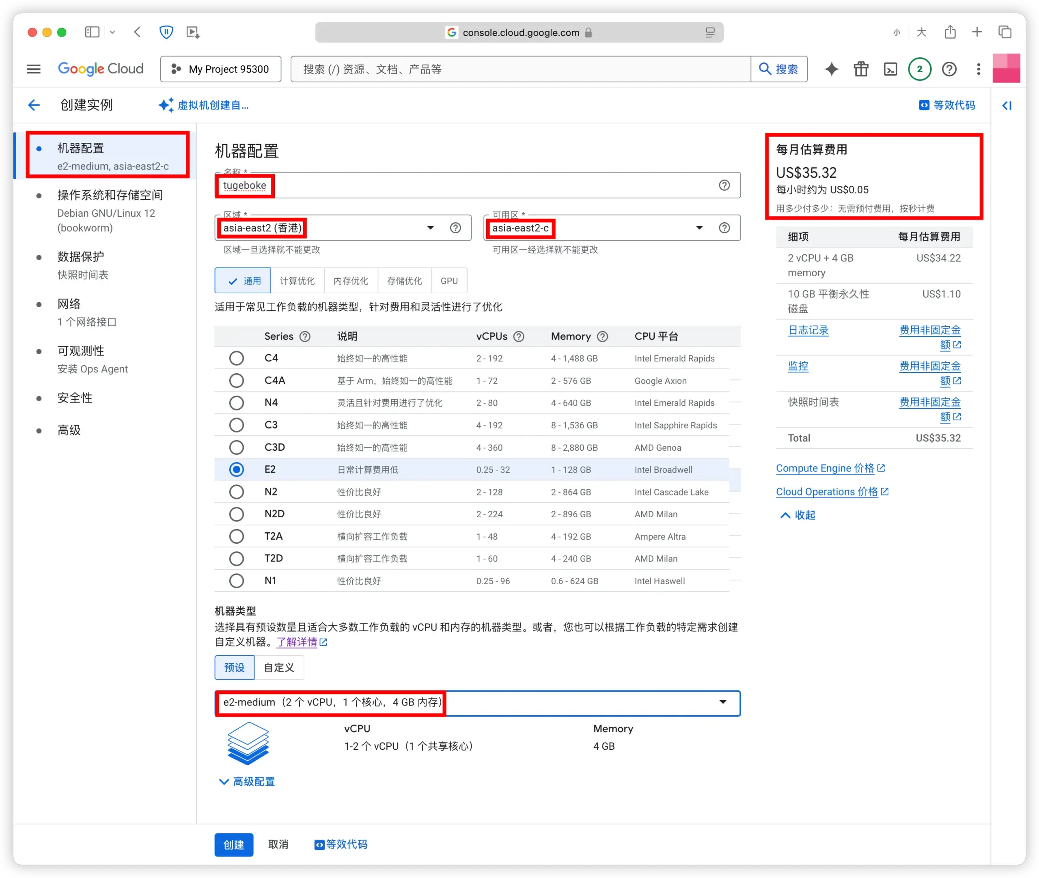Image resolution: width=1039 pixels, height=878 pixels.
Task: Click the vCPUs column help icon
Action: pyautogui.click(x=518, y=336)
